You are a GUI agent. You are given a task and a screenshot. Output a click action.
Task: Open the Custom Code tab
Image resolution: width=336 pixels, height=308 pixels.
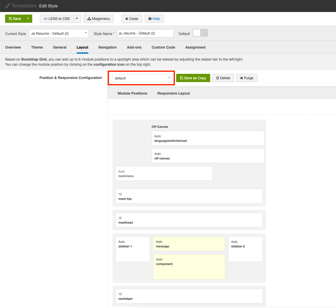[x=163, y=47]
